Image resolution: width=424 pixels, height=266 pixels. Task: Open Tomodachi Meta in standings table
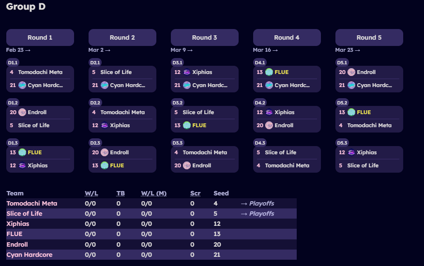(x=32, y=204)
